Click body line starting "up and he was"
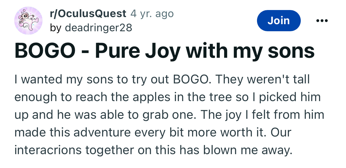This screenshot has width=346, height=168. (x=169, y=115)
